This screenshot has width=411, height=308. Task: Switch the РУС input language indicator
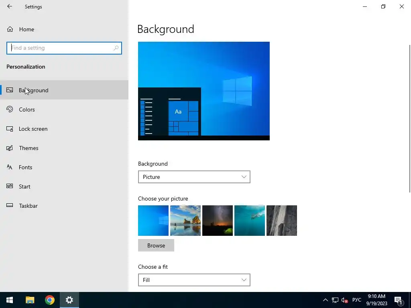pos(357,300)
